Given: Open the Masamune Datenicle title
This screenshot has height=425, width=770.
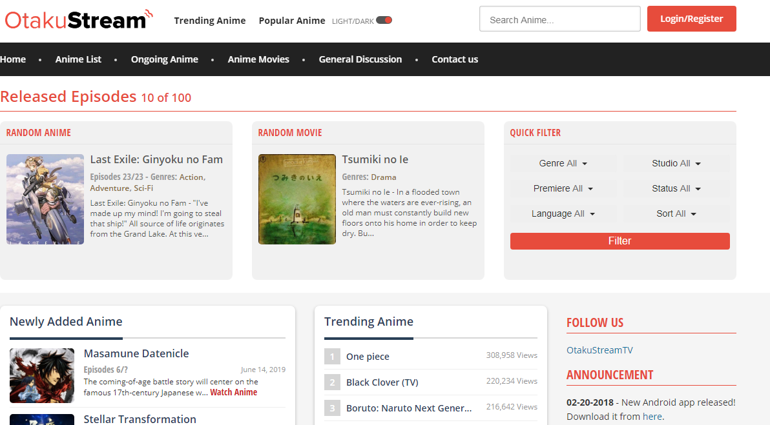Looking at the screenshot, I should tap(136, 353).
